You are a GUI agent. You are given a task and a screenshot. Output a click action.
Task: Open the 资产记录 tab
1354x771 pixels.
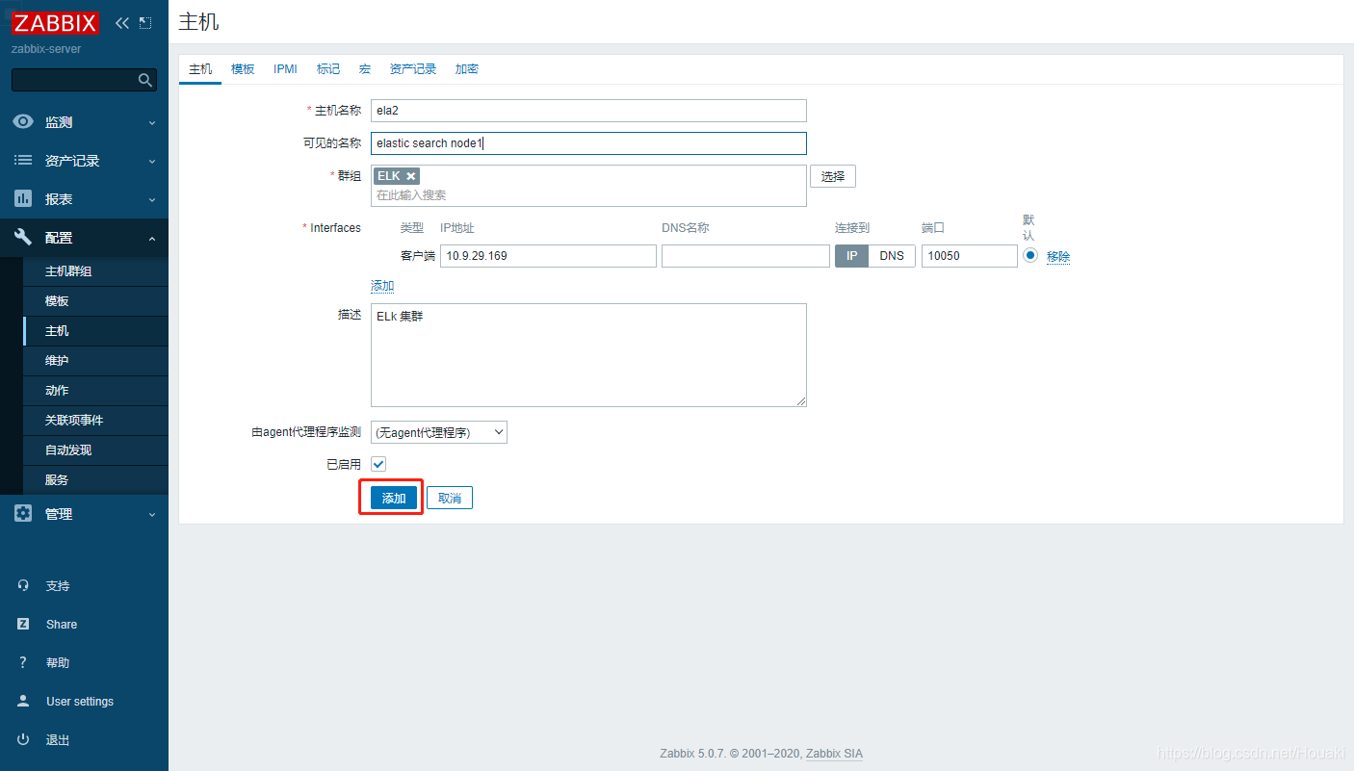coord(413,69)
